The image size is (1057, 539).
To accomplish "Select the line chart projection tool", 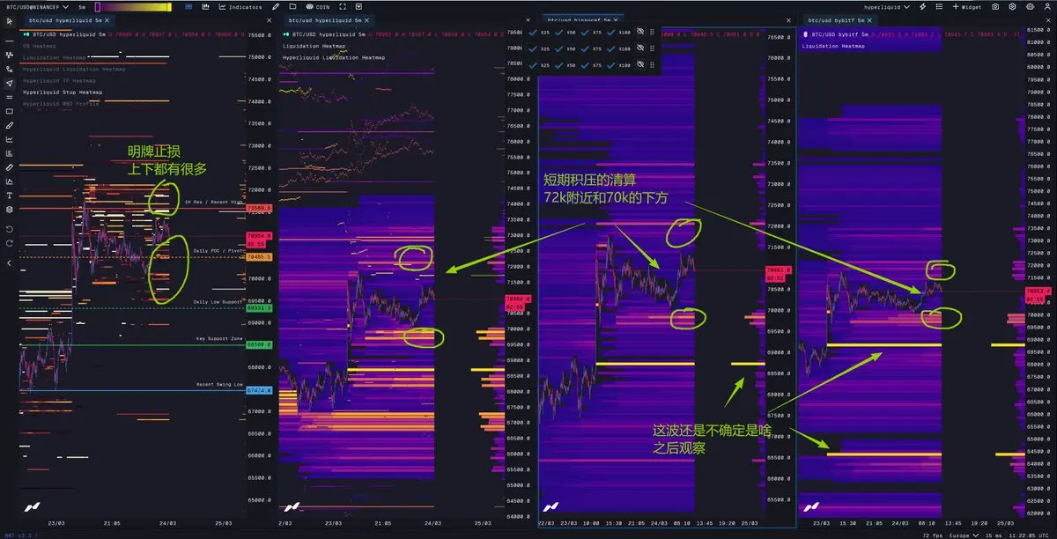I will click(10, 139).
